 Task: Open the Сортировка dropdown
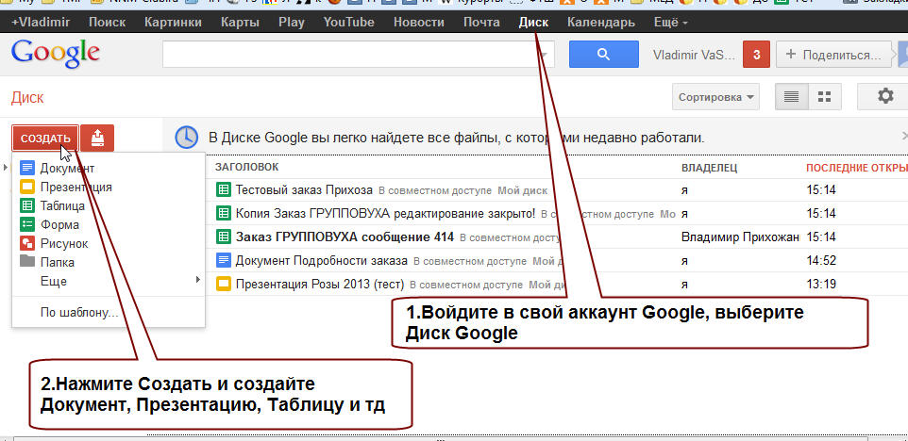715,96
